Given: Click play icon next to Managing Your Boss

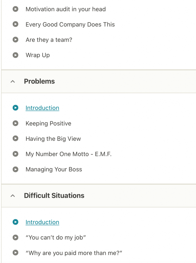Looking at the screenshot, I should pyautogui.click(x=16, y=170).
